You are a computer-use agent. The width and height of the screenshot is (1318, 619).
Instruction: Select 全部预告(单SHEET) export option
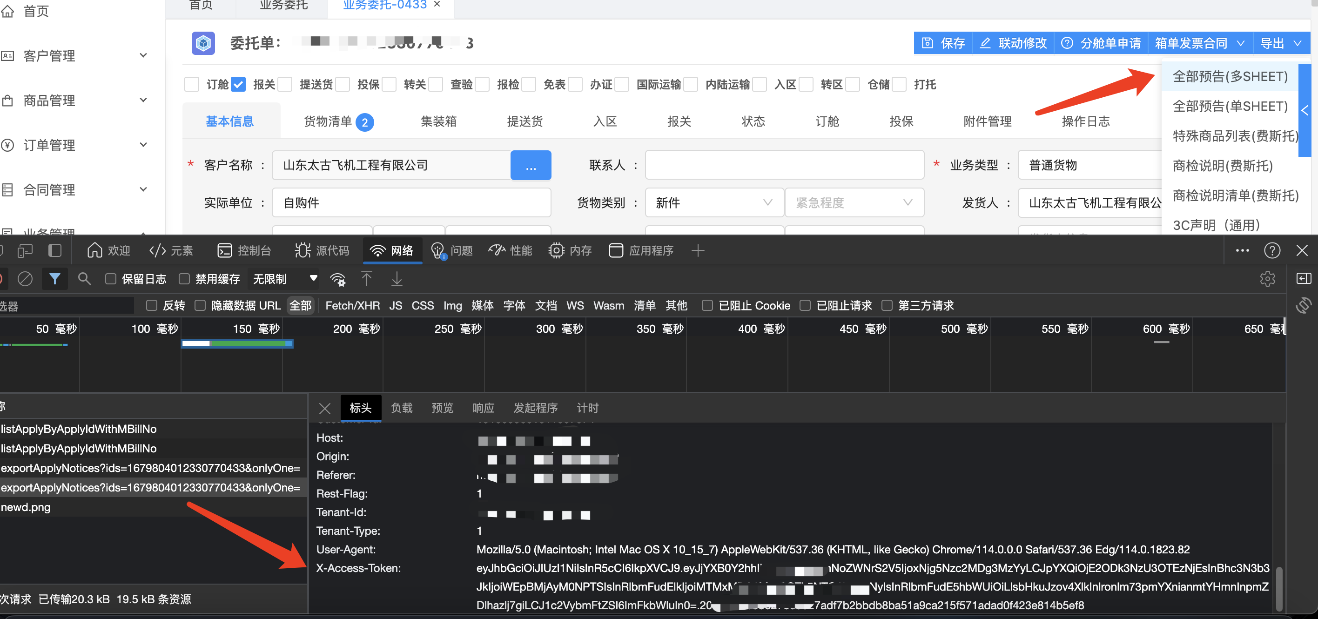click(1230, 106)
